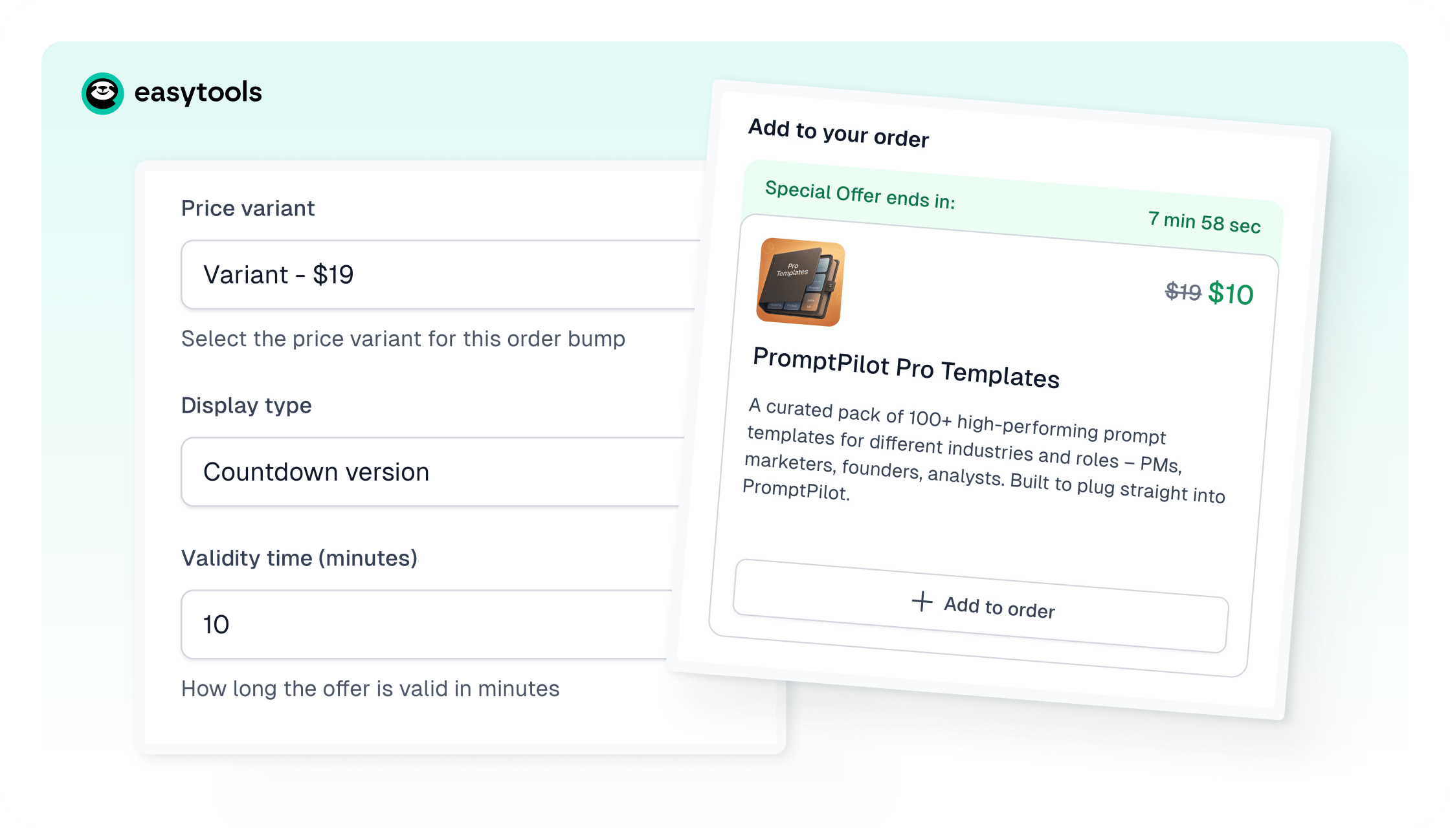Click the plus icon inside Add to order
The image size is (1450, 828).
(922, 603)
